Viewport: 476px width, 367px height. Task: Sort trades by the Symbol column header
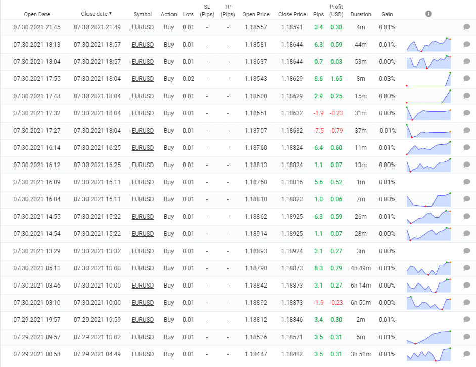click(x=142, y=14)
